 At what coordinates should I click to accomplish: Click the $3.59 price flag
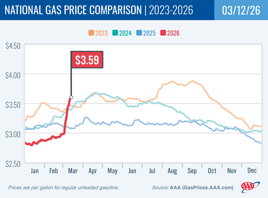(86, 60)
